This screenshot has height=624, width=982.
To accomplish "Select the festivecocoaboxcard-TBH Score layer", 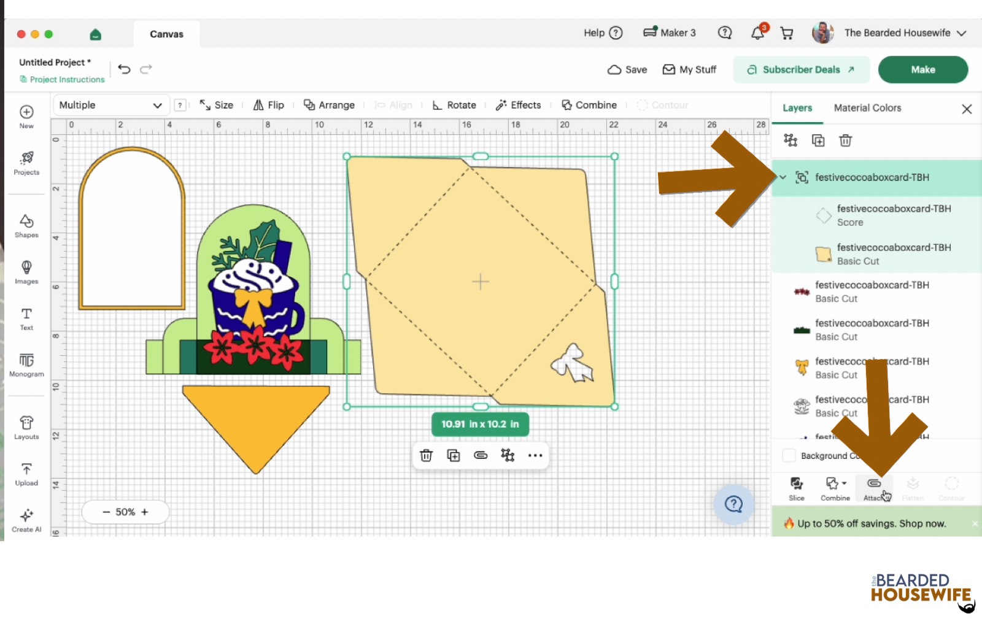I will (877, 215).
